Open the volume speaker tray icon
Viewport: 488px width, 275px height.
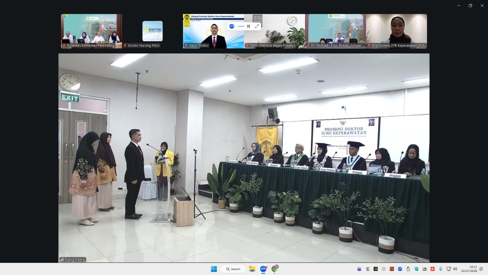[x=455, y=269]
